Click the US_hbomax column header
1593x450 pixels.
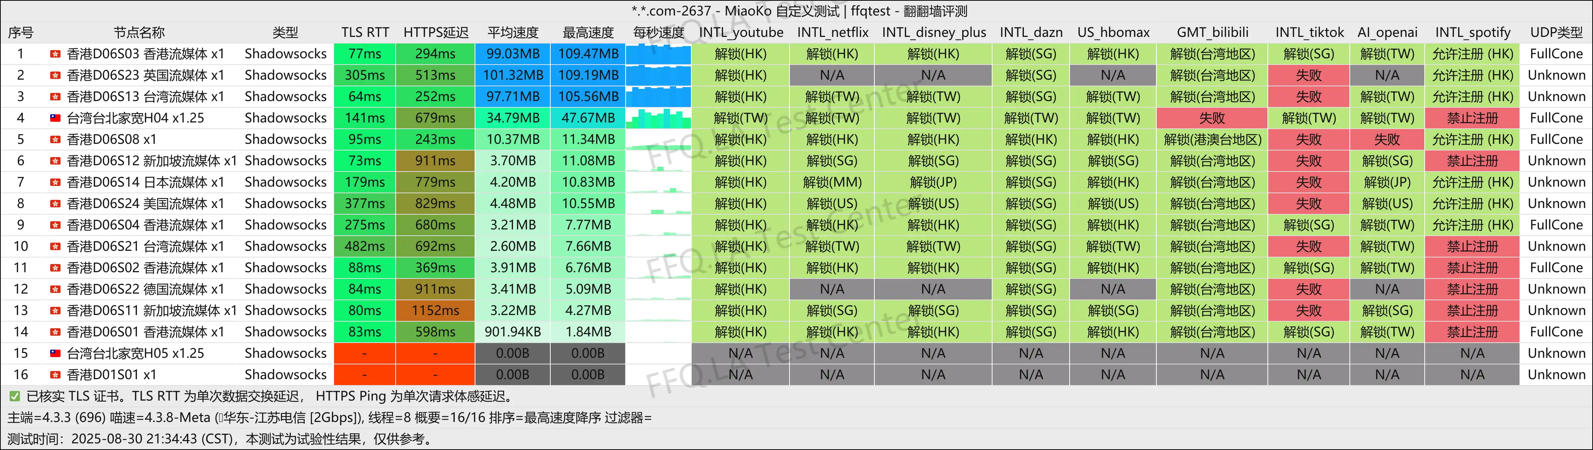coord(1113,33)
